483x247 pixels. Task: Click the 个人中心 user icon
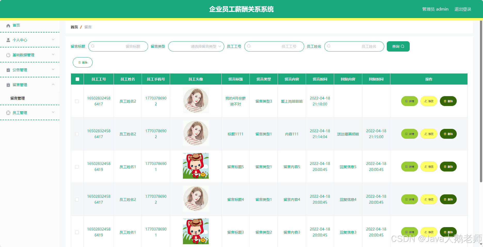coord(8,40)
